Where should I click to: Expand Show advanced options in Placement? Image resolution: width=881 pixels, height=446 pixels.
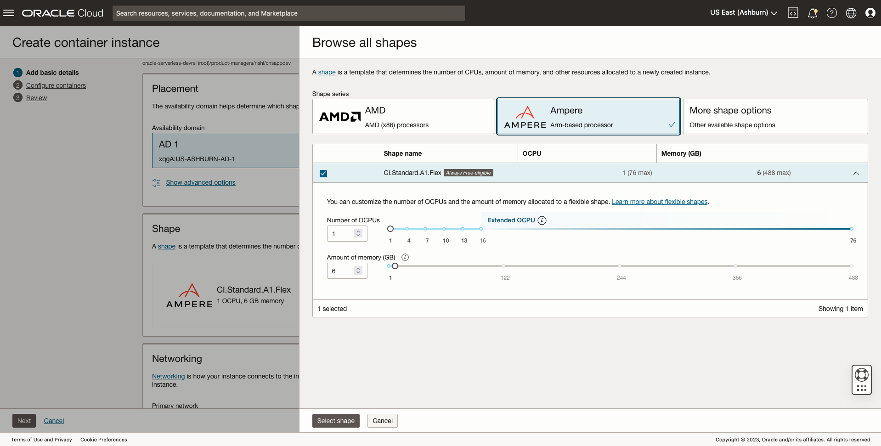tap(200, 182)
